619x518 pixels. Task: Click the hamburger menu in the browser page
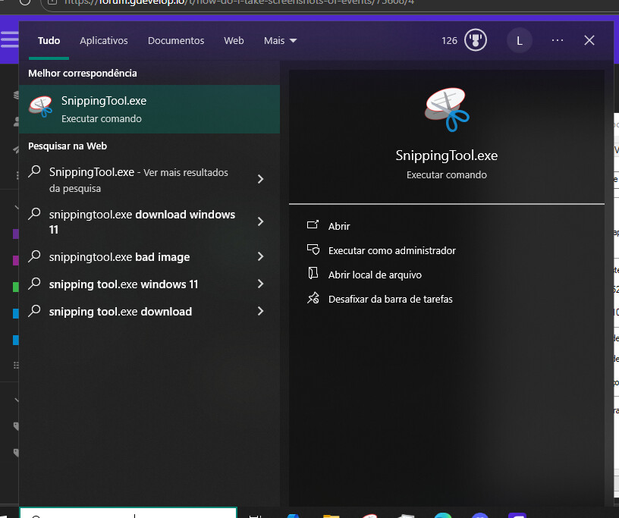(9, 40)
